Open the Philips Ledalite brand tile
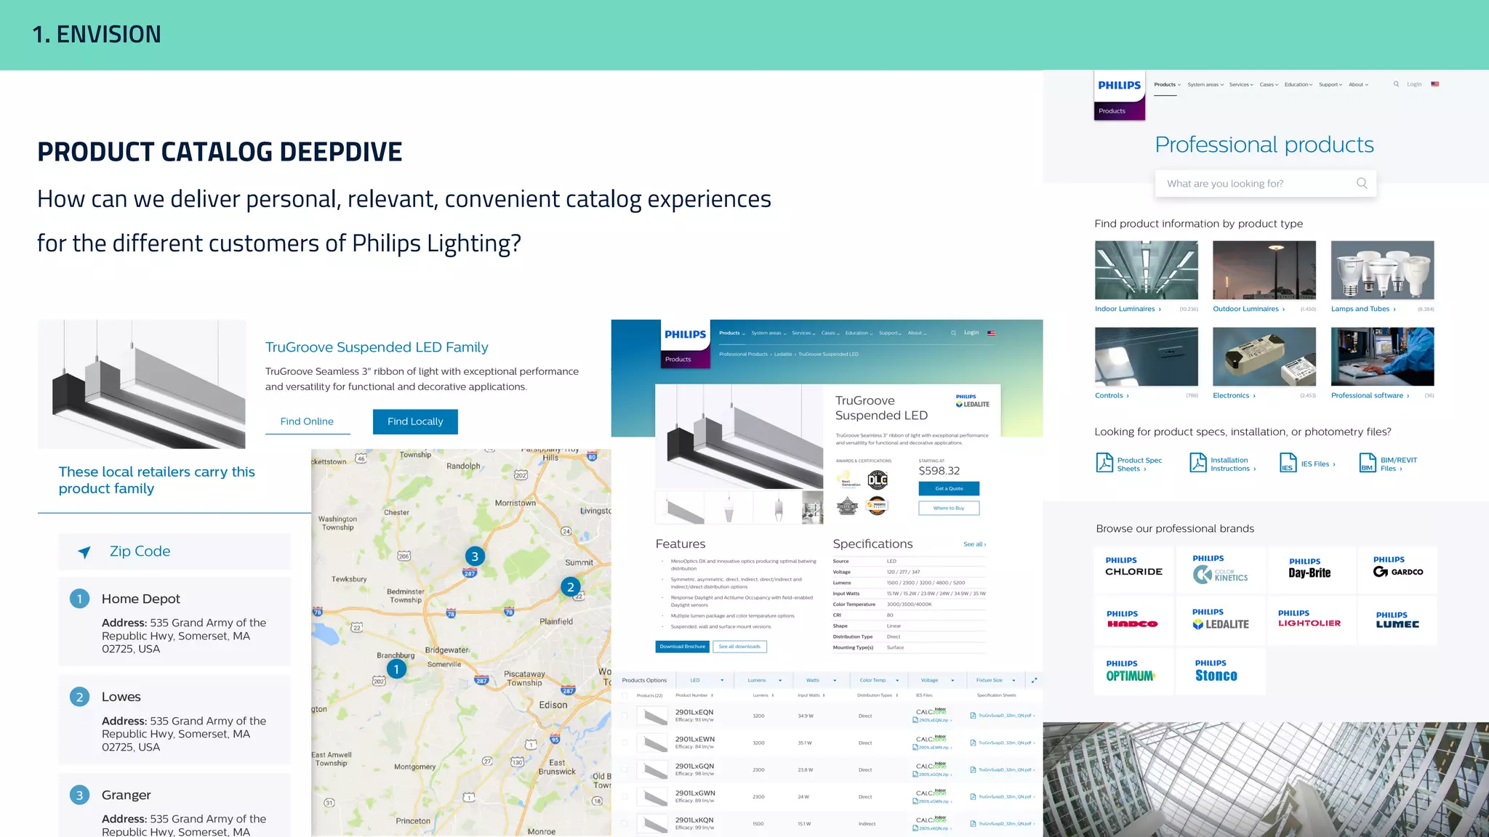Image resolution: width=1489 pixels, height=837 pixels. coord(1221,619)
